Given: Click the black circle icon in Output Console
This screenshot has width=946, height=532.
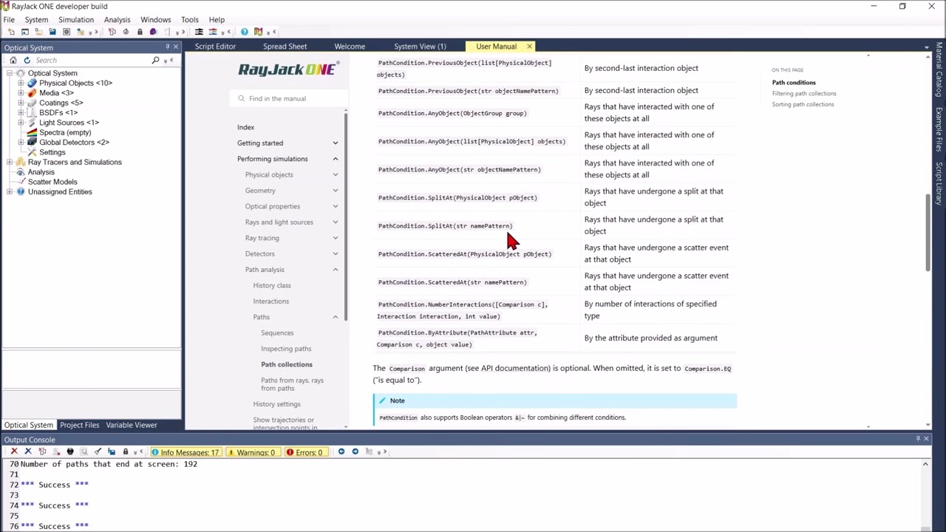Looking at the screenshot, I should click(x=70, y=451).
